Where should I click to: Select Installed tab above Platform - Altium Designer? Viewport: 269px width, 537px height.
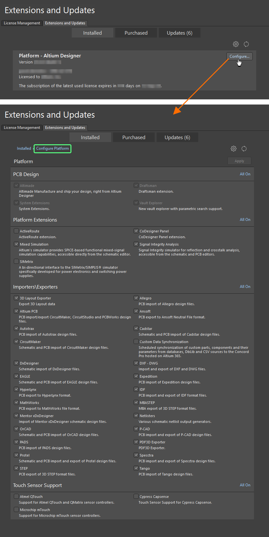coord(93,33)
